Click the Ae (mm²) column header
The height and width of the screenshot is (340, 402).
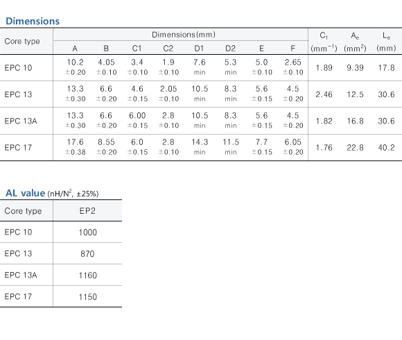pyautogui.click(x=355, y=42)
